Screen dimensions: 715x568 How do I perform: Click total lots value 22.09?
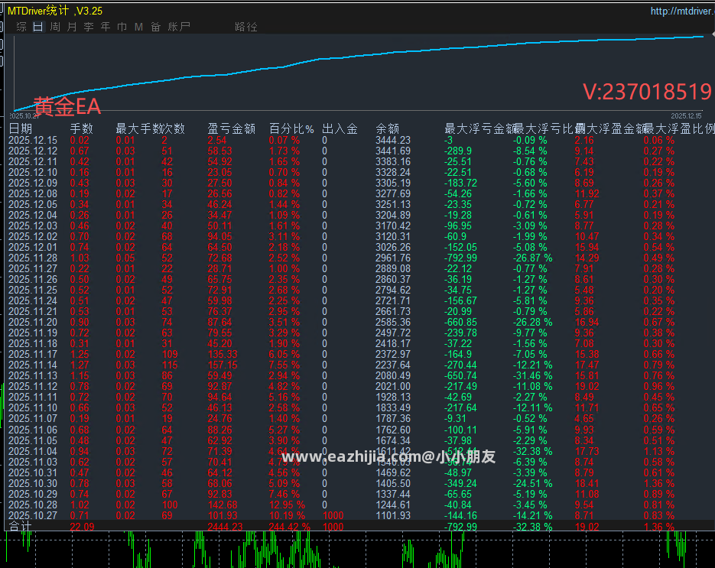pyautogui.click(x=82, y=527)
